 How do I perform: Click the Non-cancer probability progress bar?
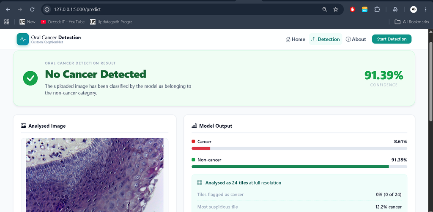click(x=299, y=166)
